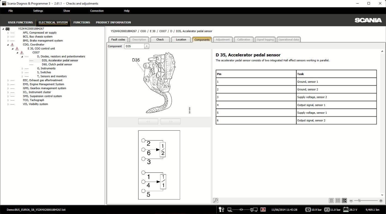This screenshot has width=386, height=214.
Task: Click the bus vehicle icon at tree root
Action: pos(8,29)
